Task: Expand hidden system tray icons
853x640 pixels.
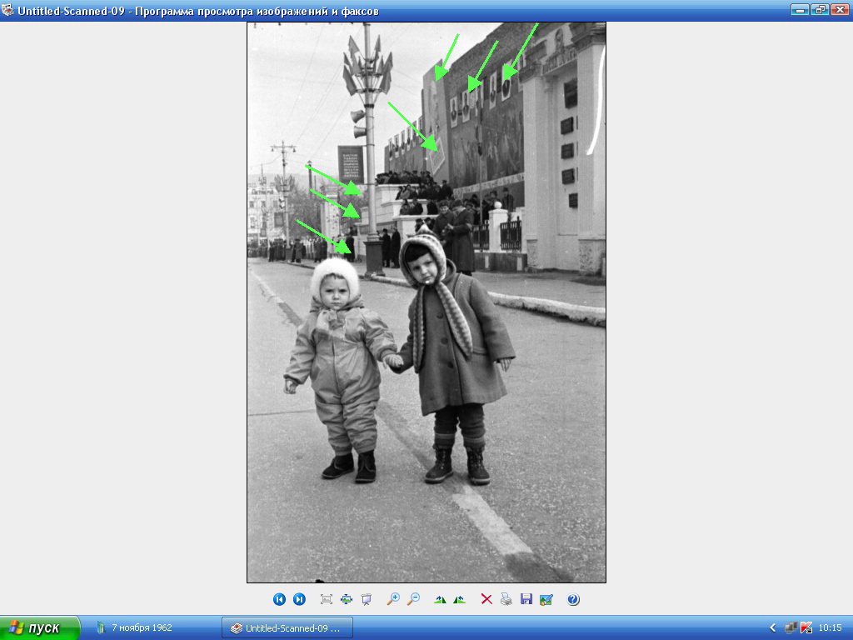Action: tap(772, 627)
